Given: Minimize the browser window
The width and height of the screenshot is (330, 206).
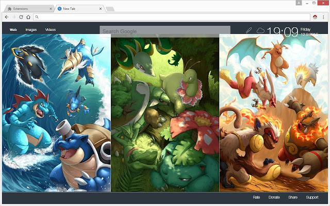Looking at the screenshot, I should coord(307,3).
